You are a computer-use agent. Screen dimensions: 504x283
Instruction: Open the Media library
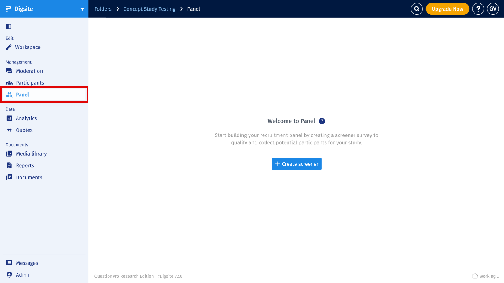click(x=9, y=154)
